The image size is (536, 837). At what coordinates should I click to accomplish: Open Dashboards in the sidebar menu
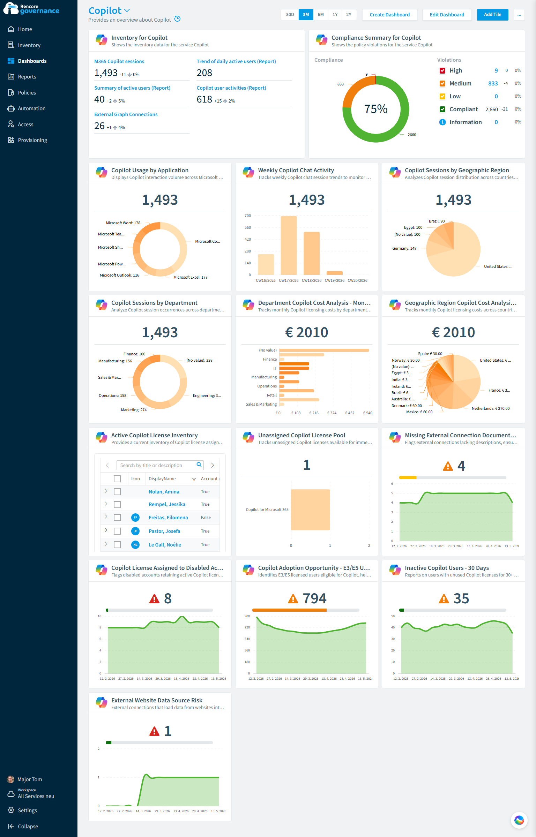pos(32,61)
